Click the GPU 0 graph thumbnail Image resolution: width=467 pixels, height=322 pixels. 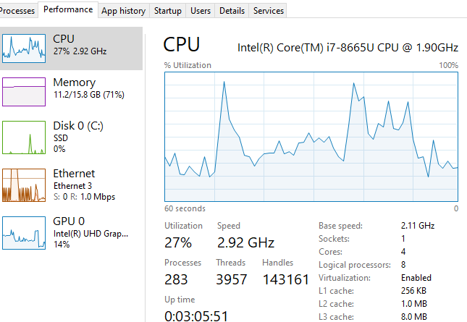(25, 232)
